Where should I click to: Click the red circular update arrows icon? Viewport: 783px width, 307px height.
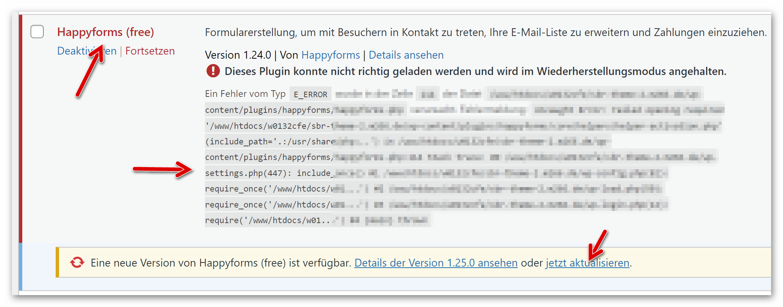(77, 262)
